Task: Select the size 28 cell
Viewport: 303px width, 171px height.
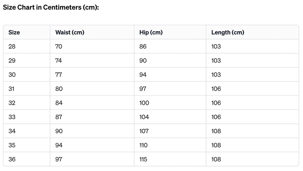Action: pos(12,47)
